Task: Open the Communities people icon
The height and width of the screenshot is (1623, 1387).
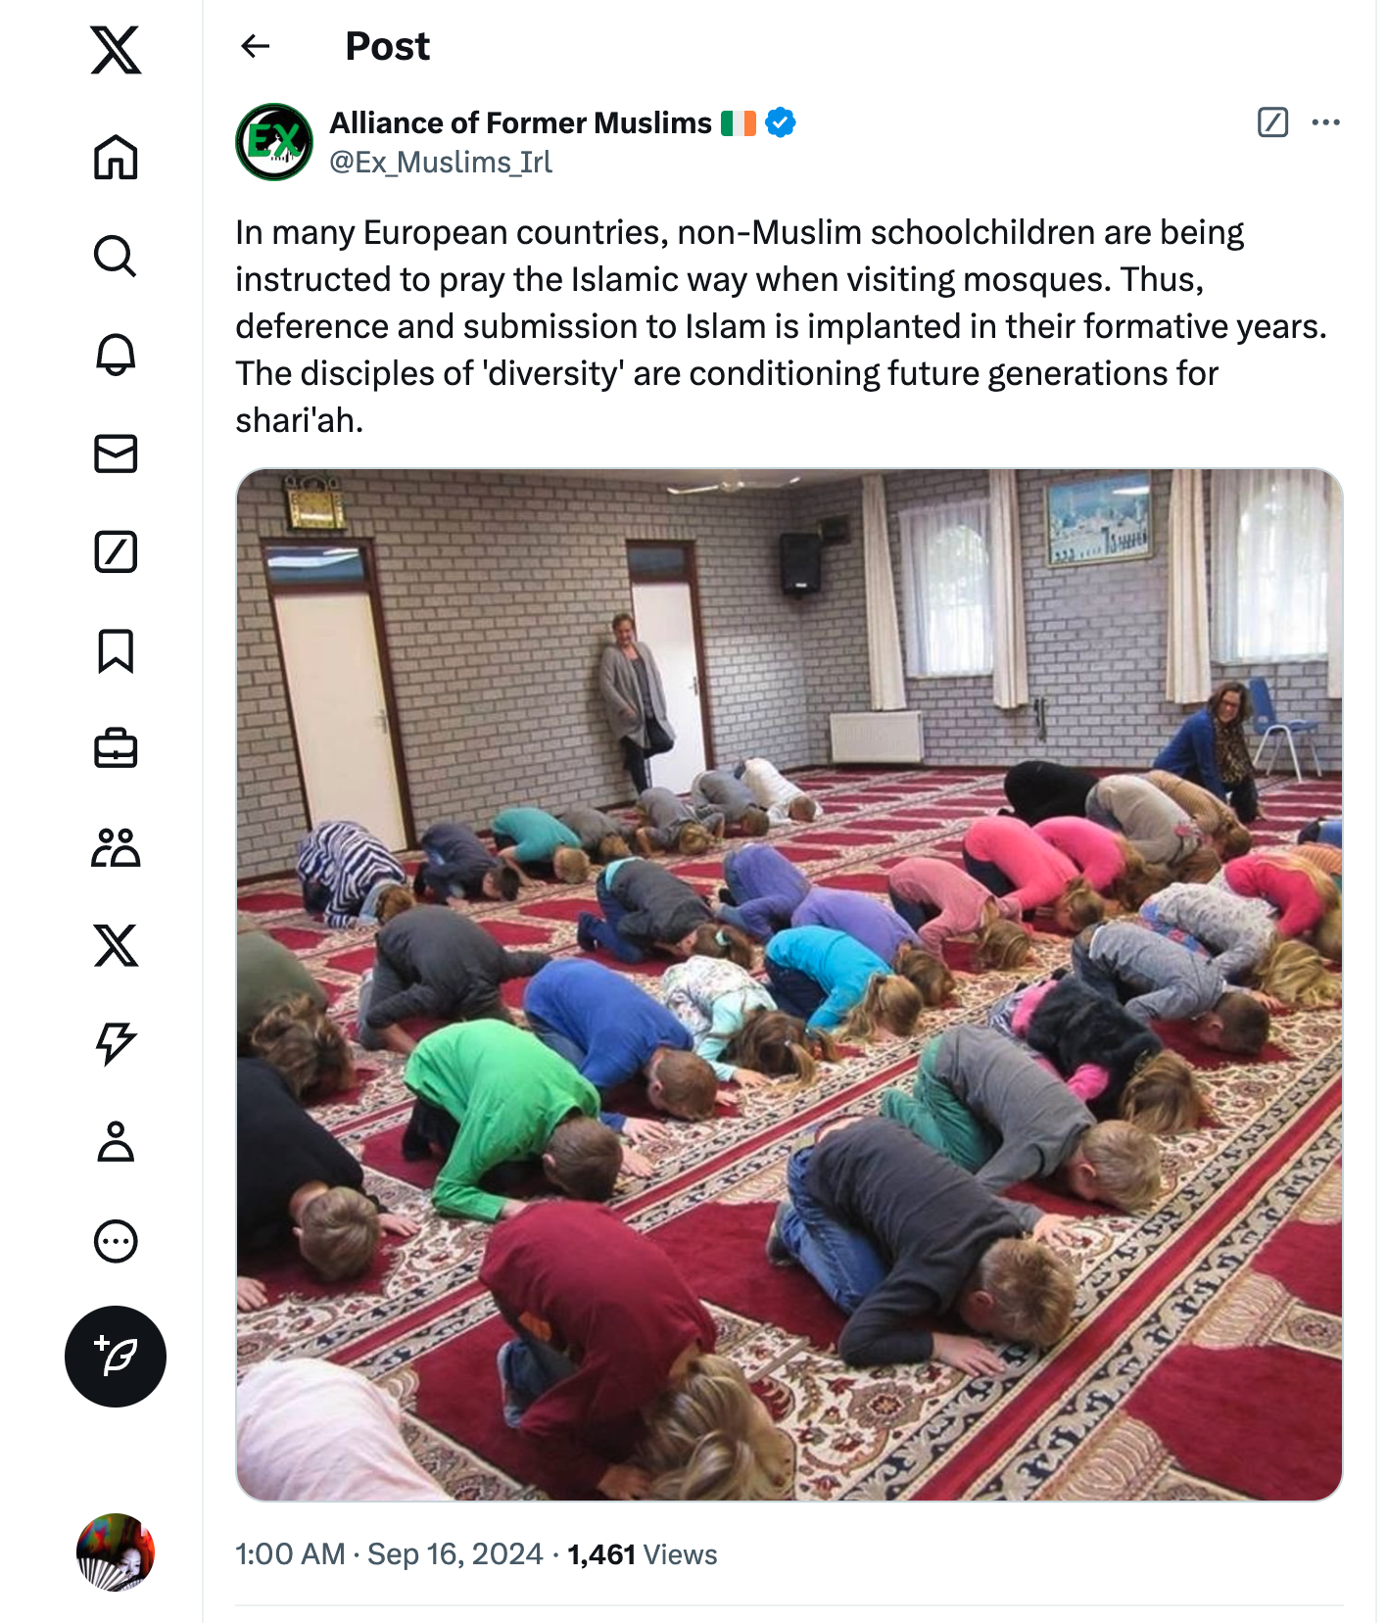Action: point(116,848)
